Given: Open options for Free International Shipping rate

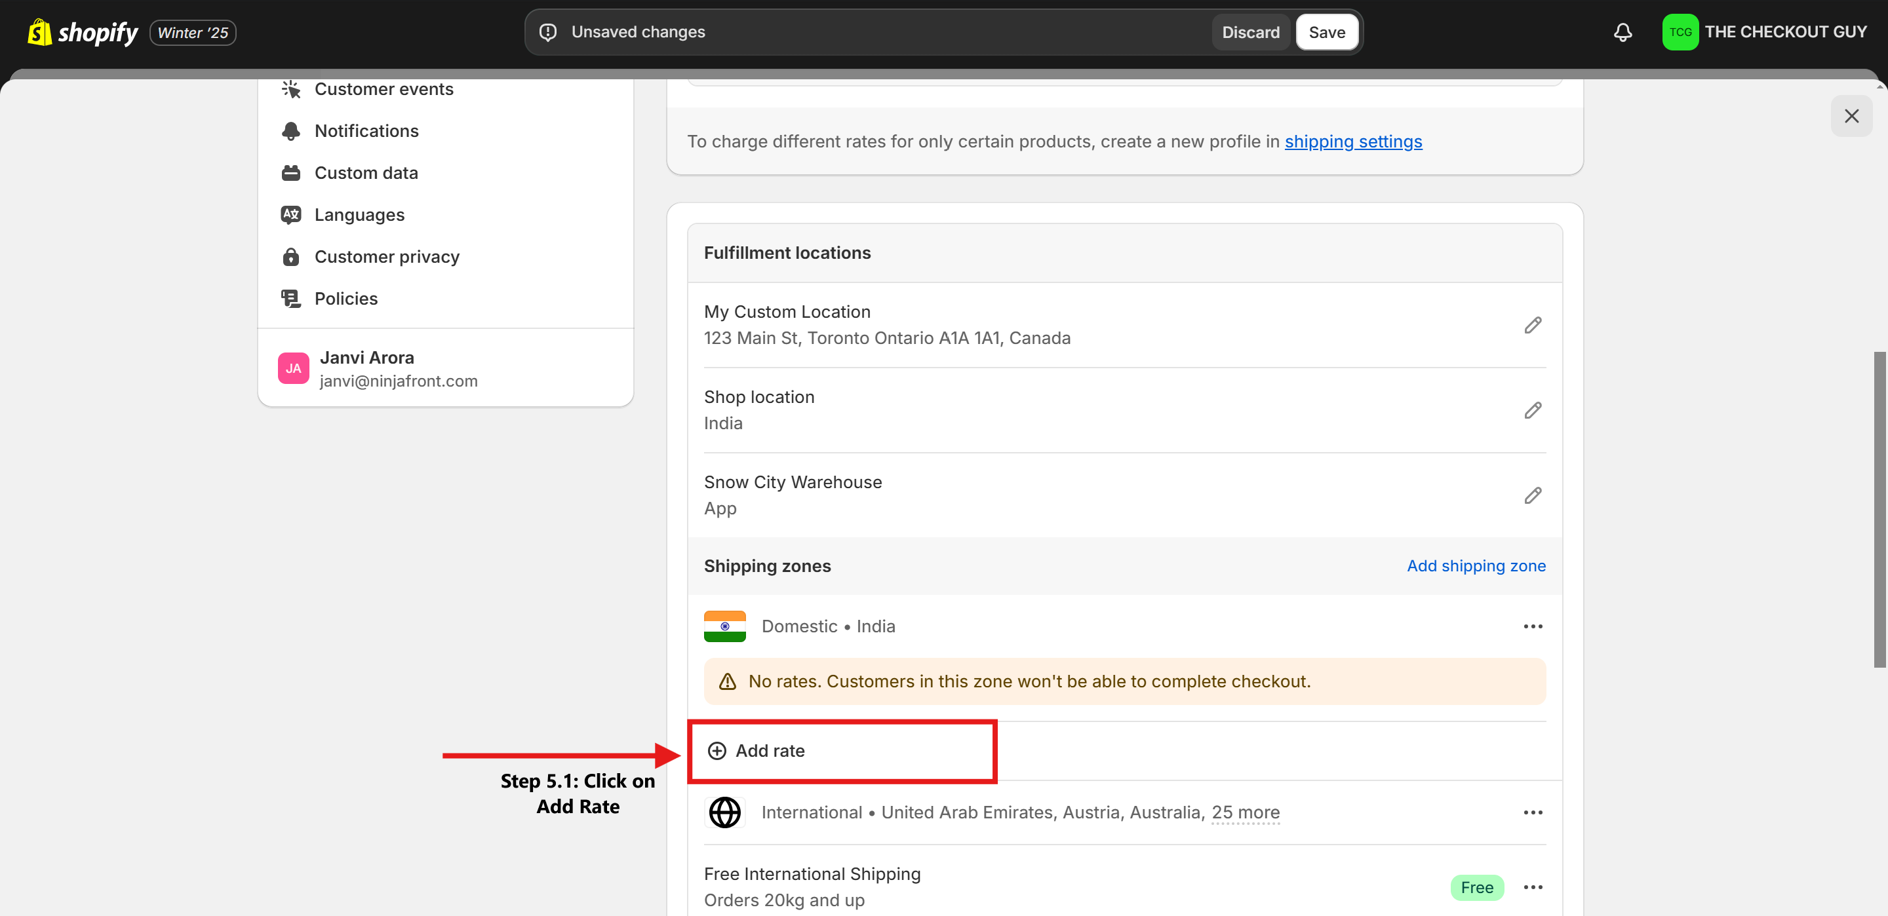Looking at the screenshot, I should (x=1533, y=887).
